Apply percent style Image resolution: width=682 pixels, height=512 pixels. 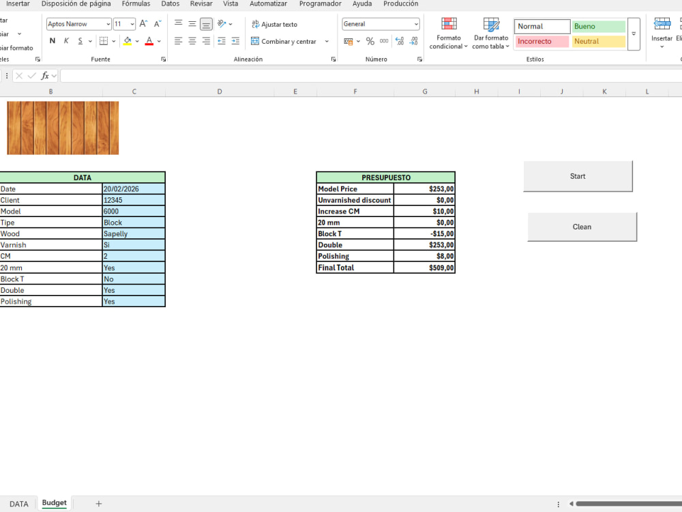[x=370, y=42]
